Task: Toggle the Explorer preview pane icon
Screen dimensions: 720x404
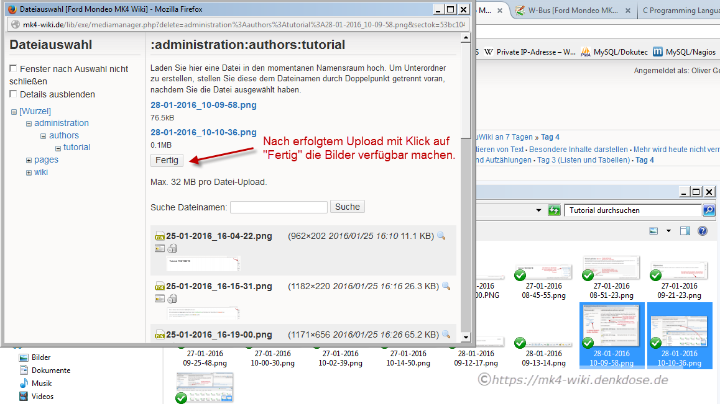Action: 685,231
